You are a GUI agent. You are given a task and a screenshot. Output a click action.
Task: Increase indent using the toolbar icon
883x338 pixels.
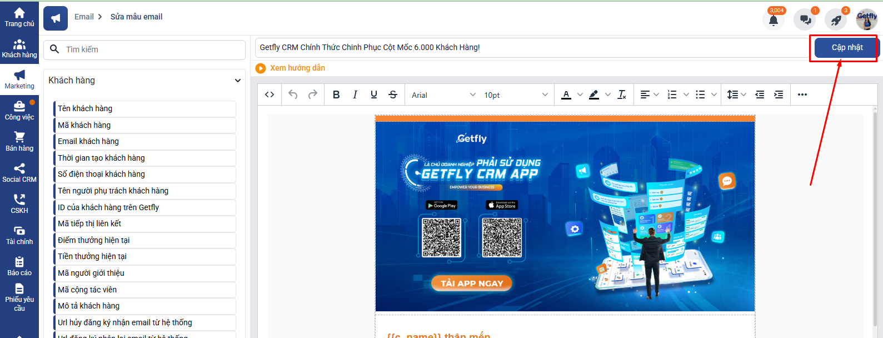tap(779, 95)
